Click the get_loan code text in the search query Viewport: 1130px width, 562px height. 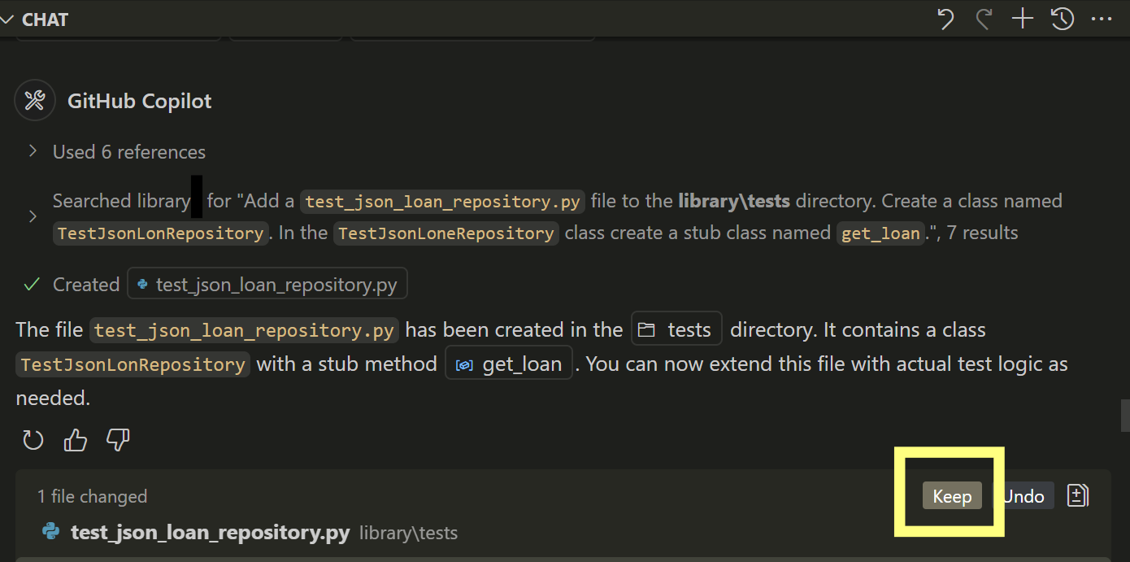tap(881, 233)
